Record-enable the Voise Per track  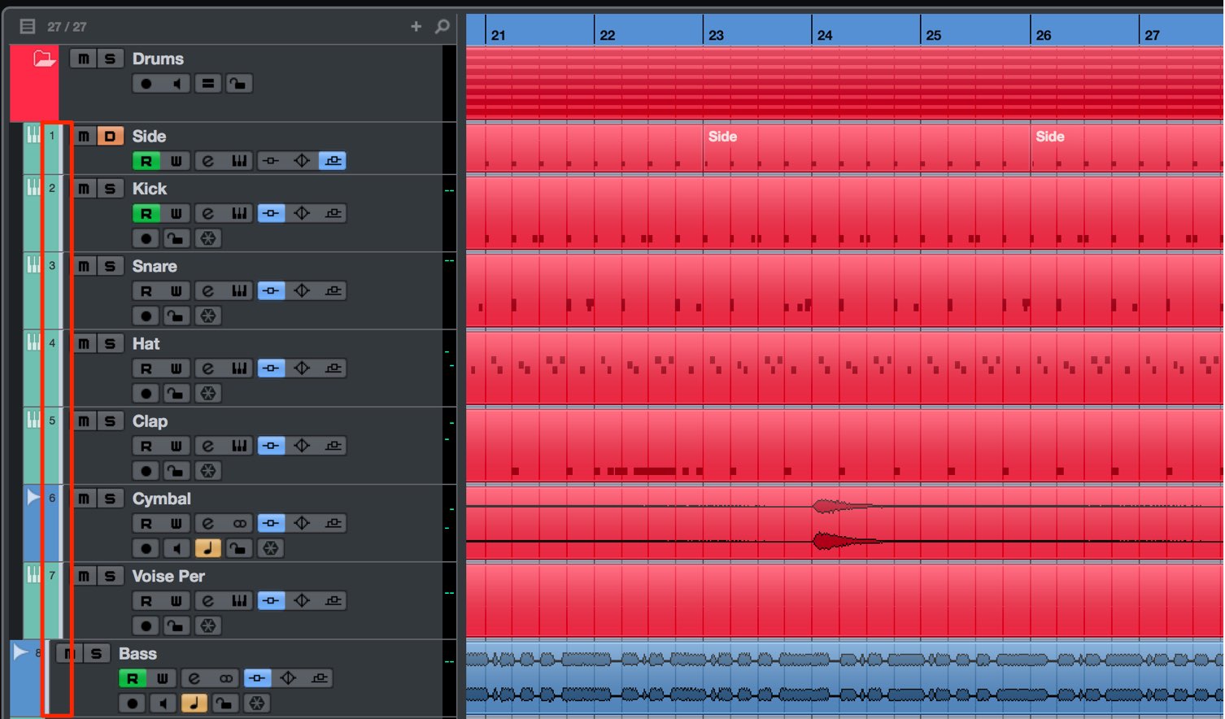[146, 626]
